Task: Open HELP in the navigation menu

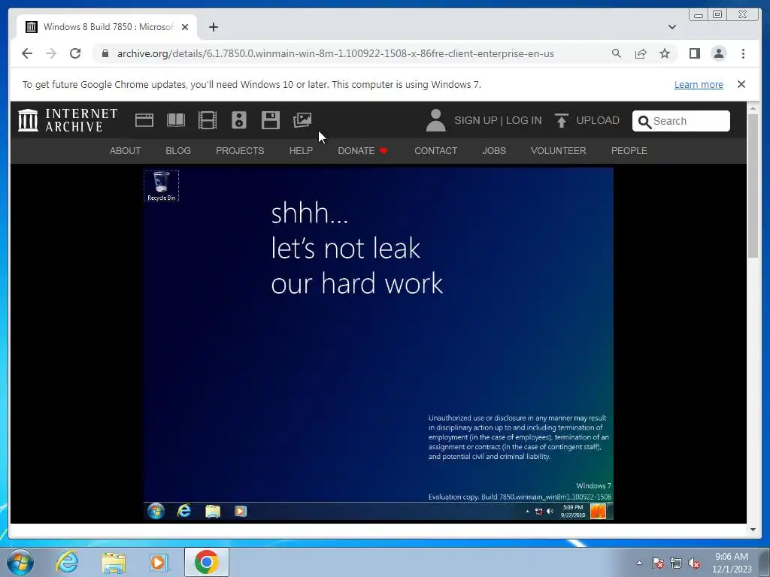Action: pyautogui.click(x=301, y=150)
